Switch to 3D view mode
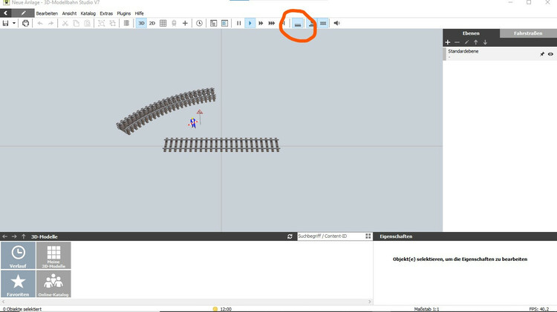Viewport: 557px width, 312px height. [141, 24]
